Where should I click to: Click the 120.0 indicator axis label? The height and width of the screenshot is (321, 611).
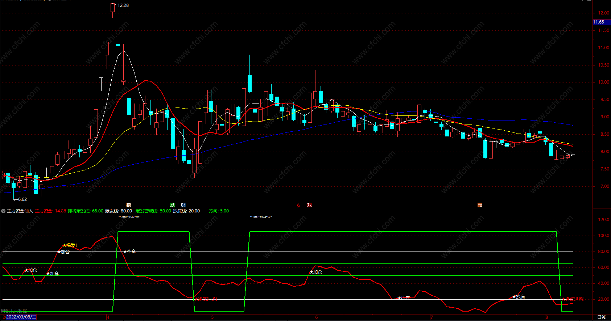click(x=604, y=220)
